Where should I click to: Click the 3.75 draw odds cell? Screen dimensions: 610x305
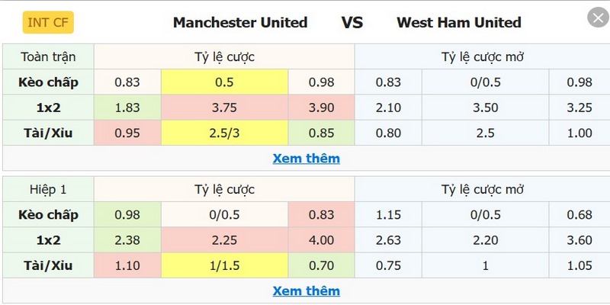tap(224, 108)
